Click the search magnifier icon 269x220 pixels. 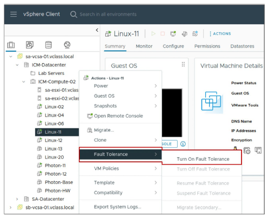(x=73, y=14)
